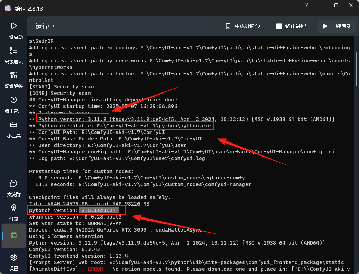Screen dimensions: 359x274
Task: Click line '[Prompt Server] web root'
Action: pos(187,263)
